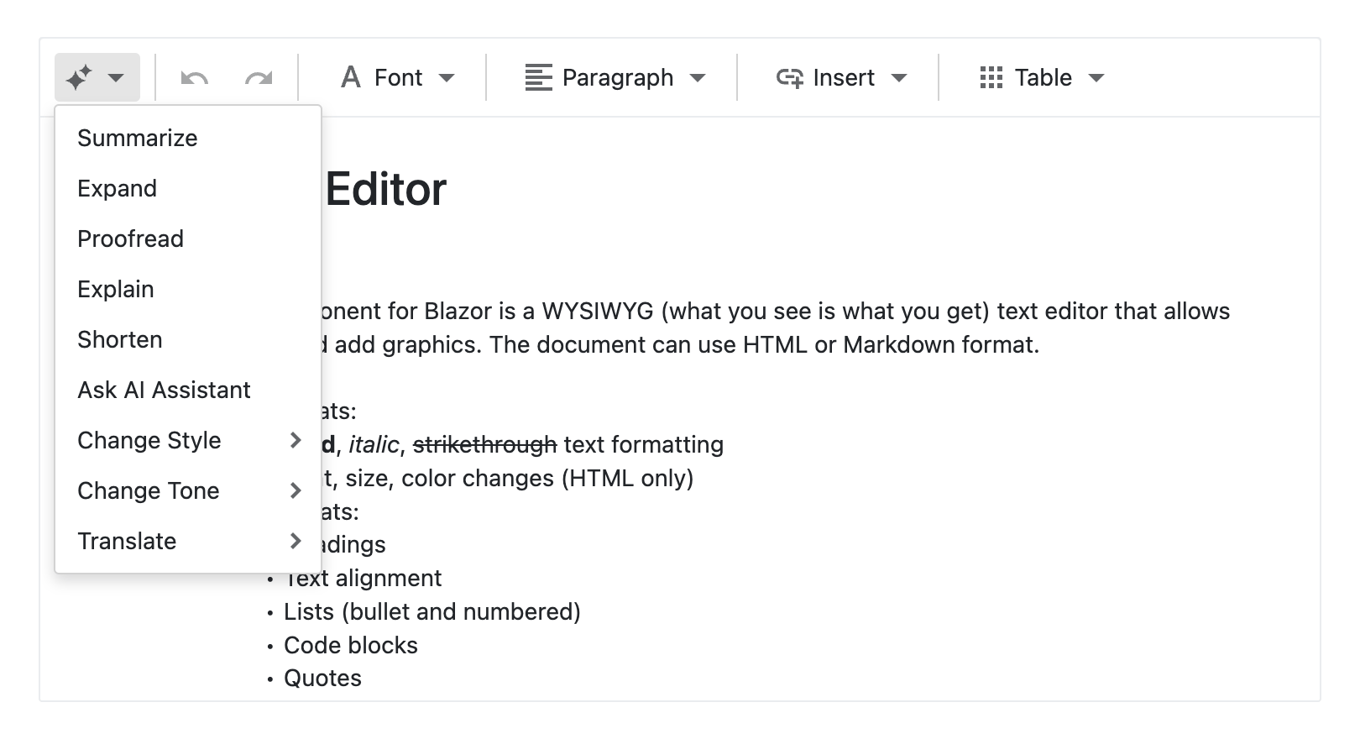1360x739 pixels.
Task: Open the AI Assistant dropdown arrow
Action: coord(116,77)
